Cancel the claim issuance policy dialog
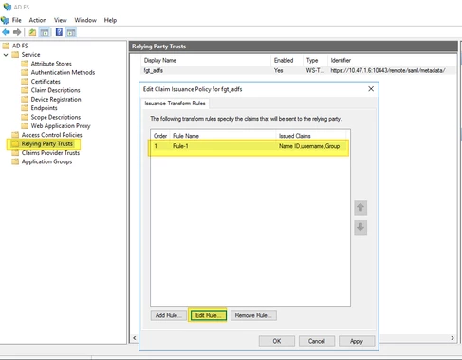Screen dimensions: 462x360 coord(317,341)
